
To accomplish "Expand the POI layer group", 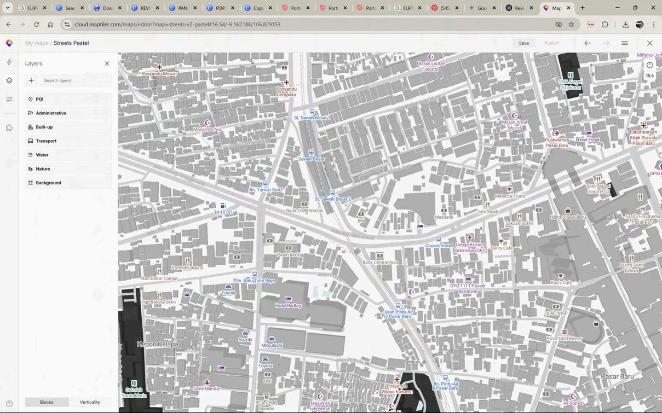I will [68, 99].
